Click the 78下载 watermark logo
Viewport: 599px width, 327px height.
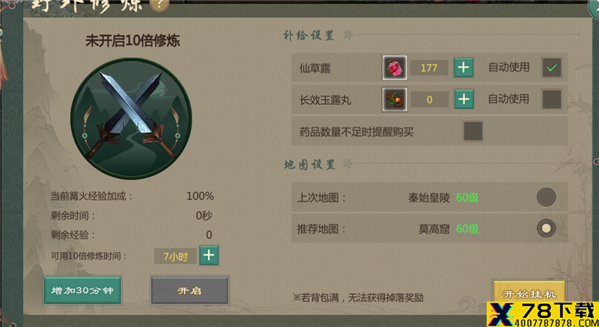pos(543,314)
